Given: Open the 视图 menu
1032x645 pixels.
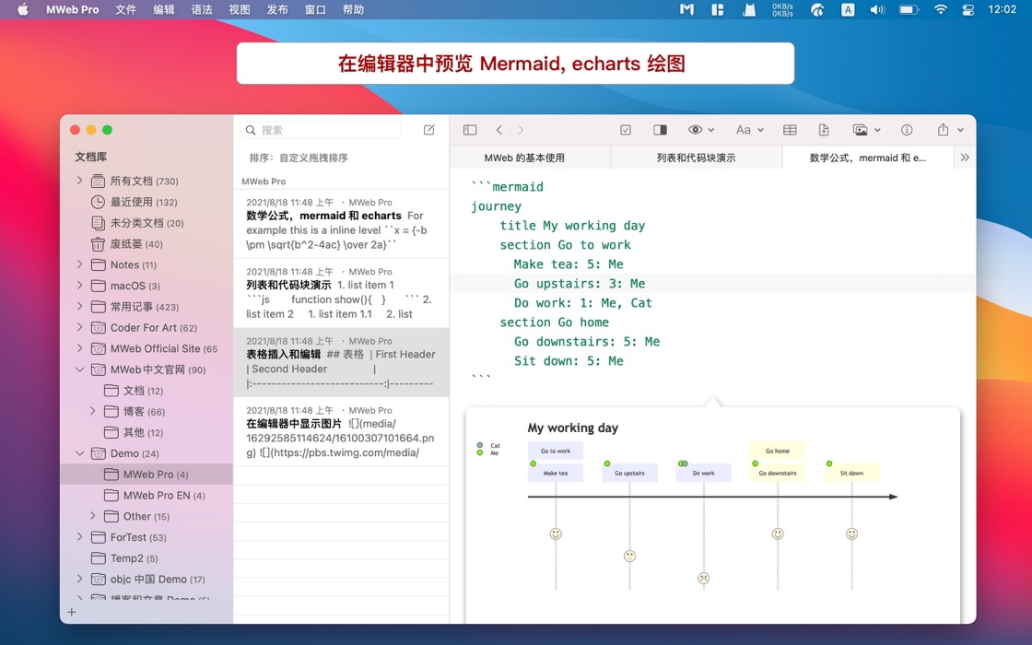Looking at the screenshot, I should pyautogui.click(x=240, y=9).
